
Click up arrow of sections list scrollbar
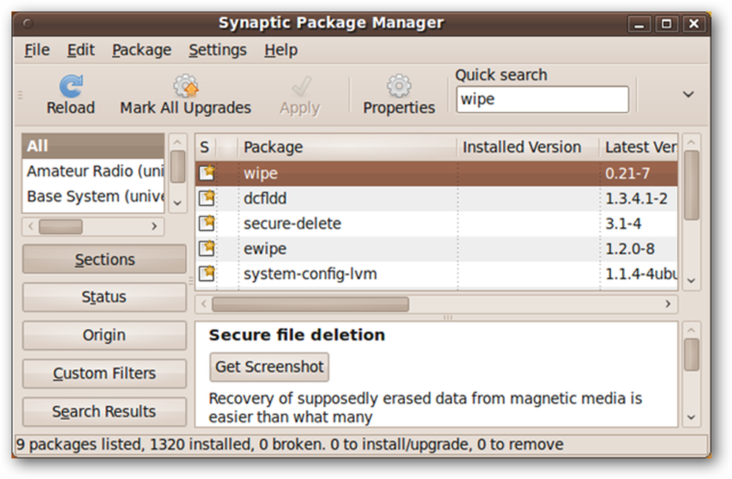coord(177,142)
